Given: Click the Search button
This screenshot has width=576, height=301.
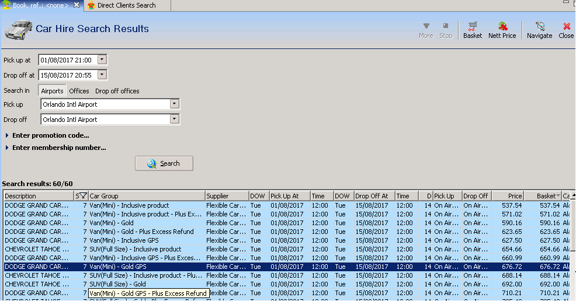Looking at the screenshot, I should [164, 163].
